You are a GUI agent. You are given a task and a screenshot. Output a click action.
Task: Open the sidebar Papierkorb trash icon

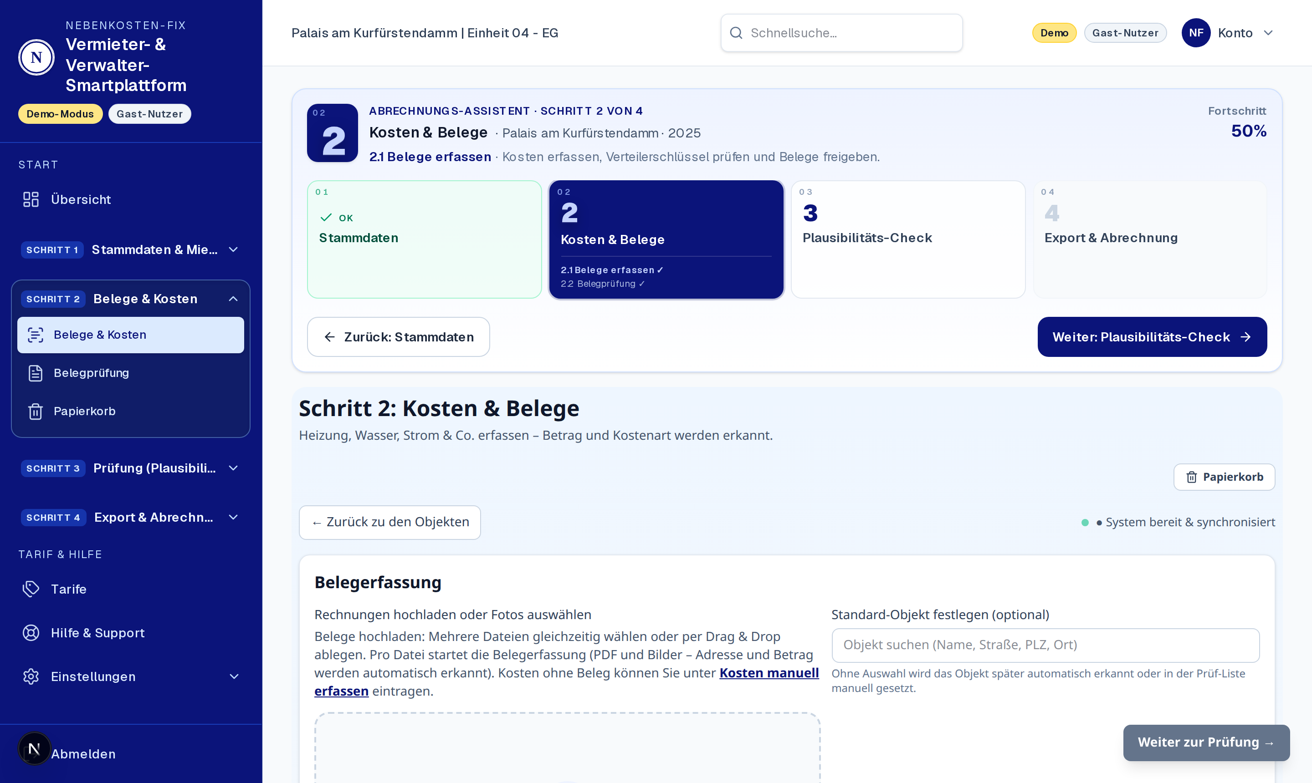(36, 411)
